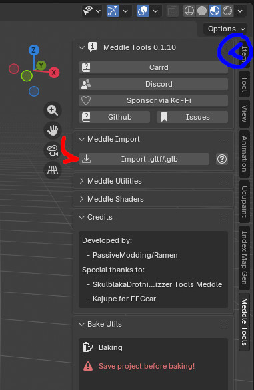Switch to the Tool sidebar tab
The height and width of the screenshot is (390, 254).
[x=244, y=84]
